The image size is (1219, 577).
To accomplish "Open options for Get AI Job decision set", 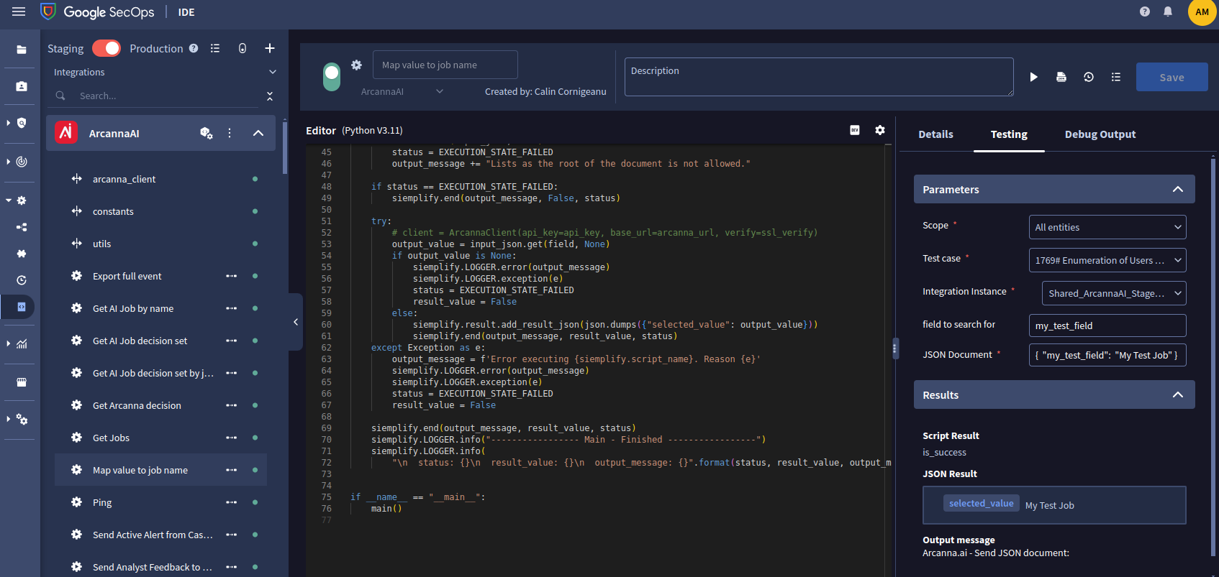I will click(x=231, y=341).
